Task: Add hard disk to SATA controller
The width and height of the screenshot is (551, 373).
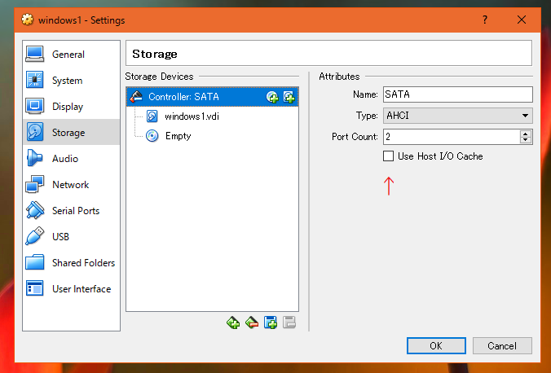Action: [x=289, y=97]
